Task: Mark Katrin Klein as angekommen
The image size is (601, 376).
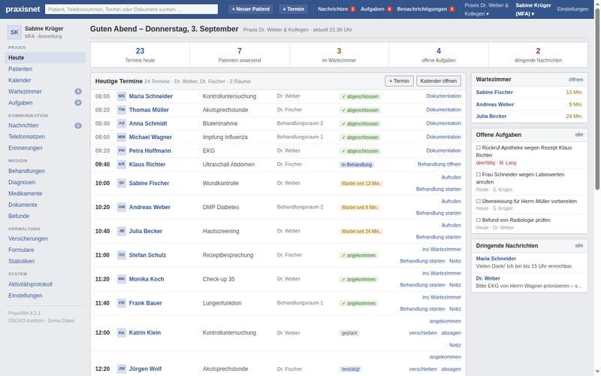Action: [445, 321]
